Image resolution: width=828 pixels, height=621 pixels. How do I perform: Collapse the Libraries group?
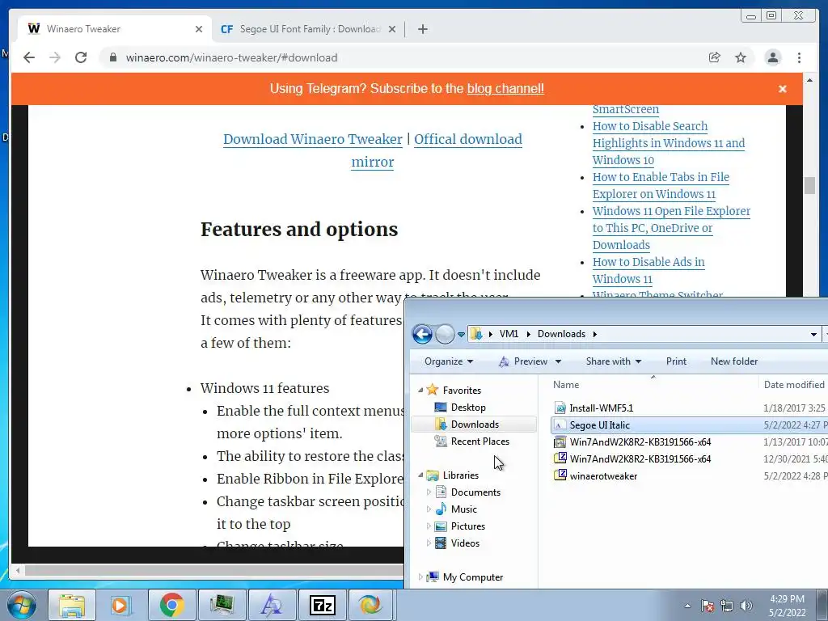420,475
